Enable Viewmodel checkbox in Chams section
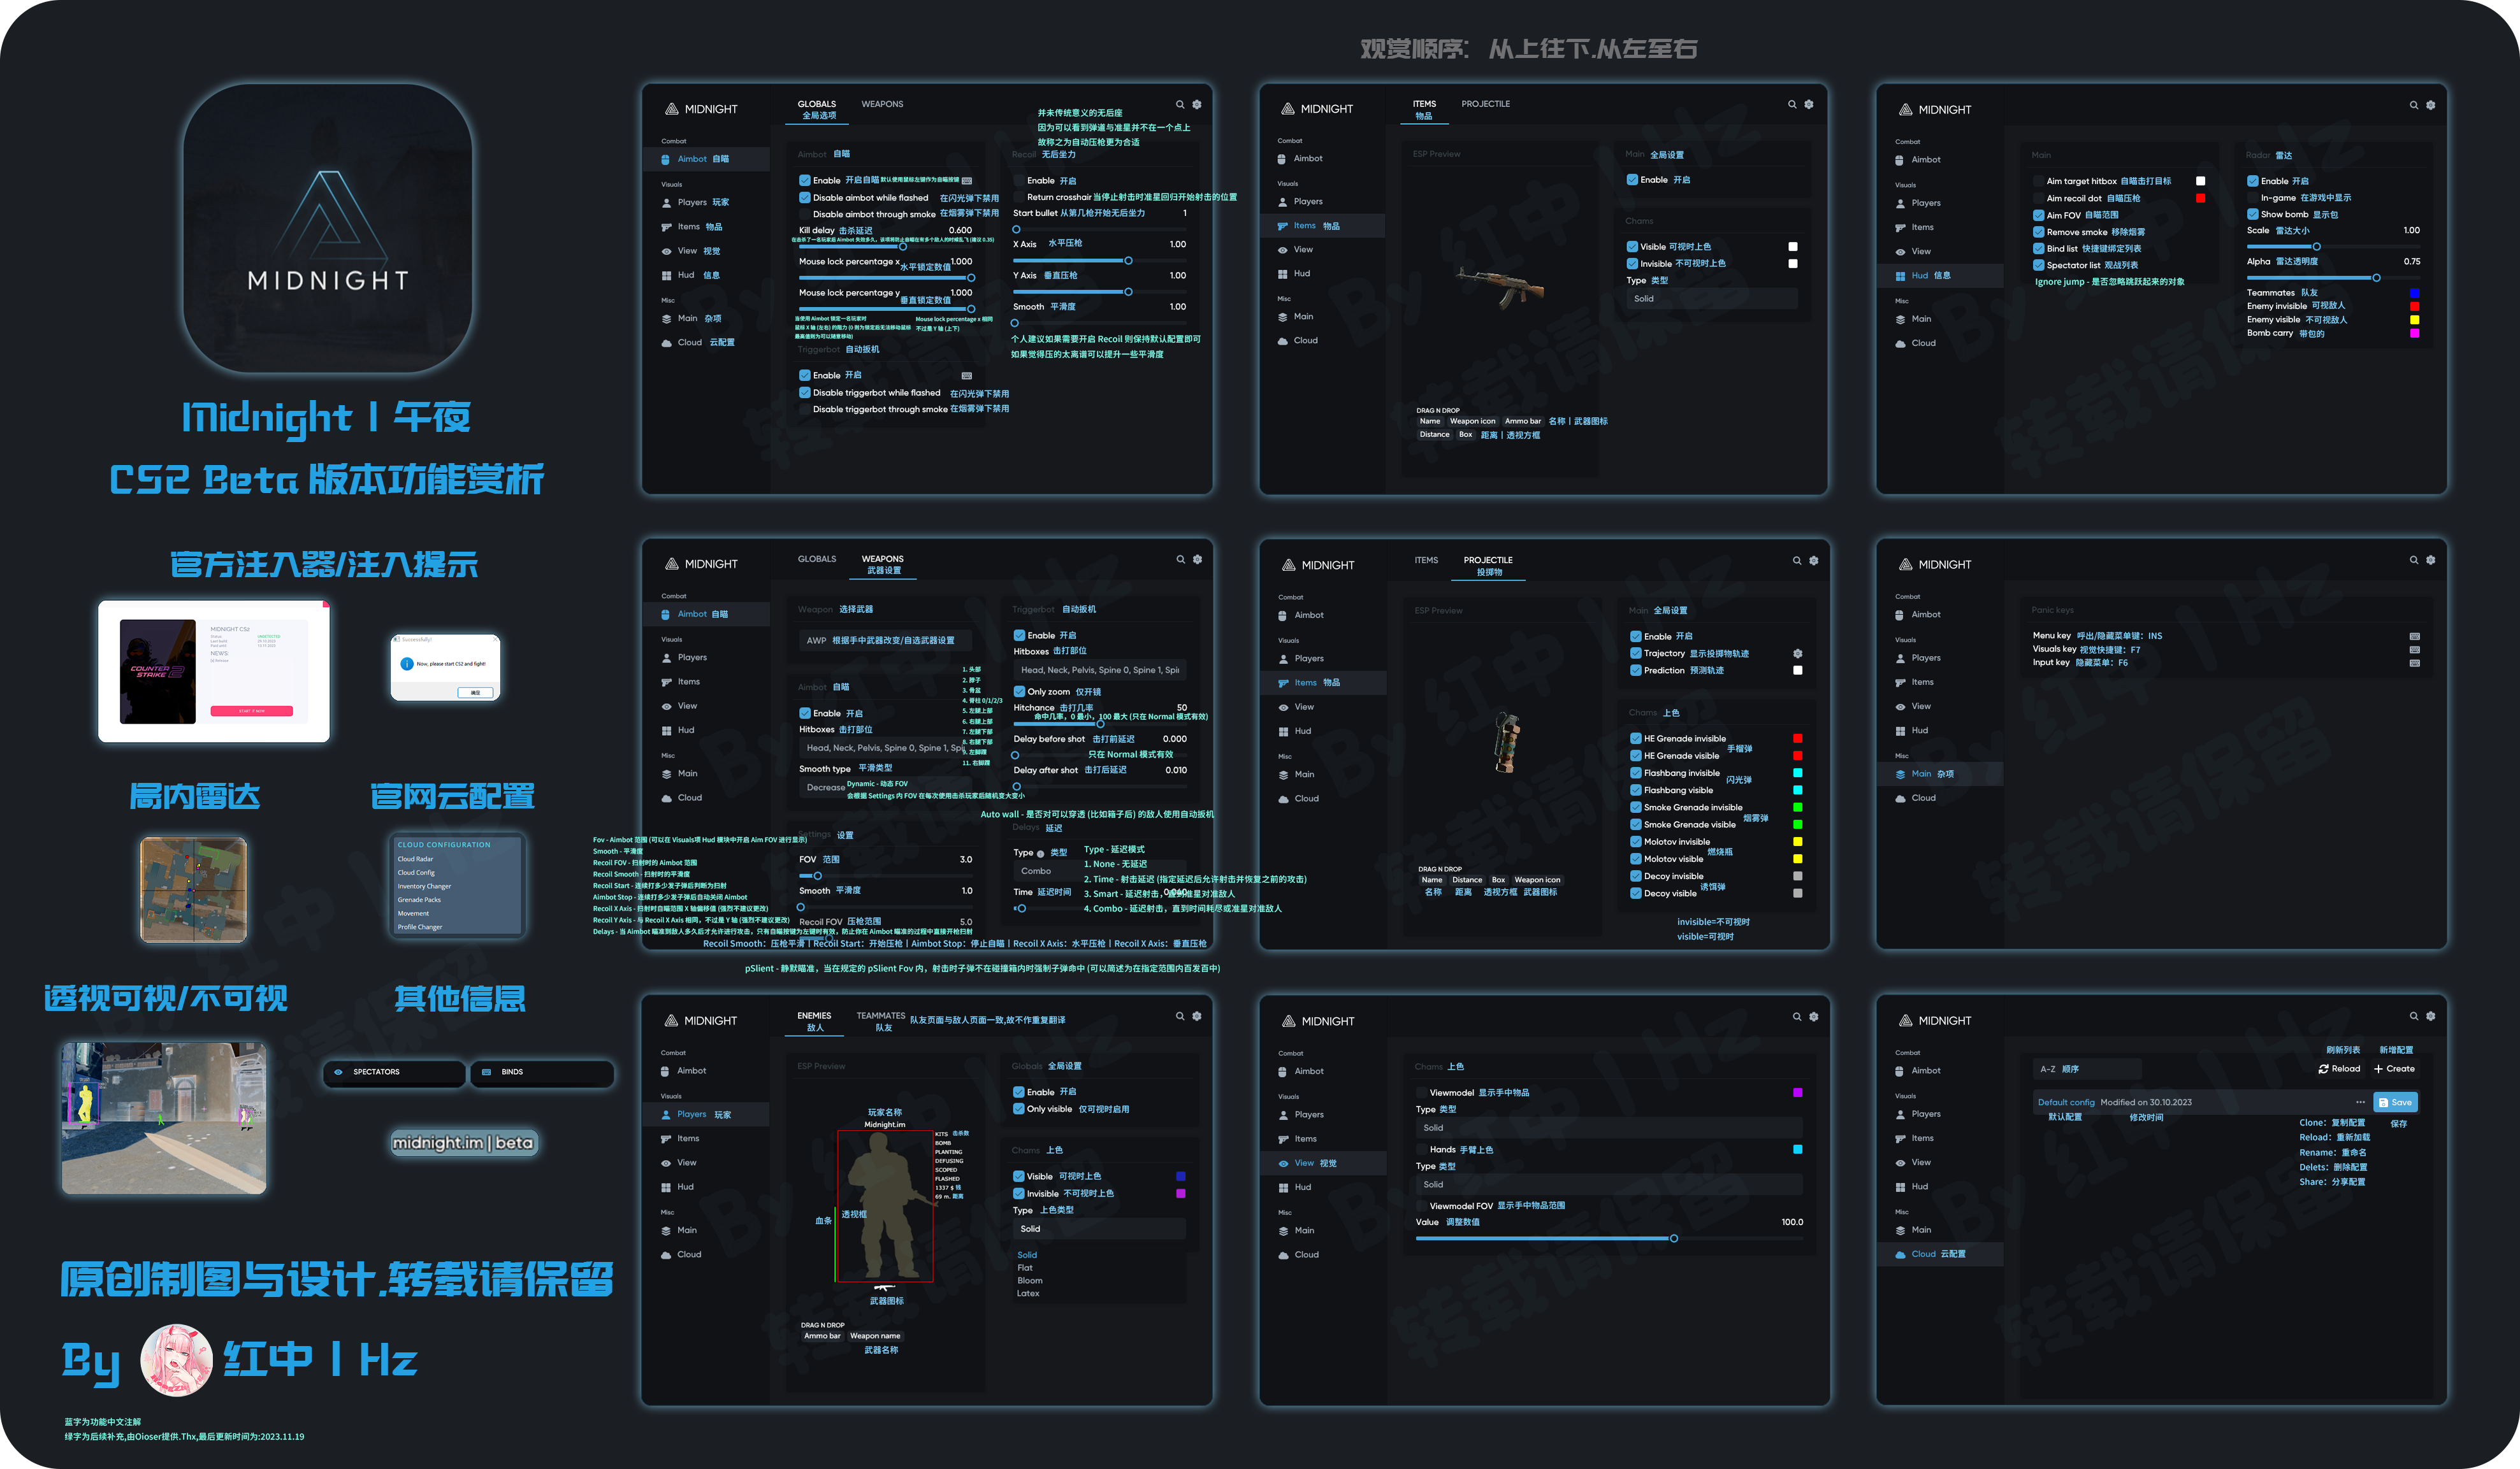The image size is (2520, 1469). 1421,1093
